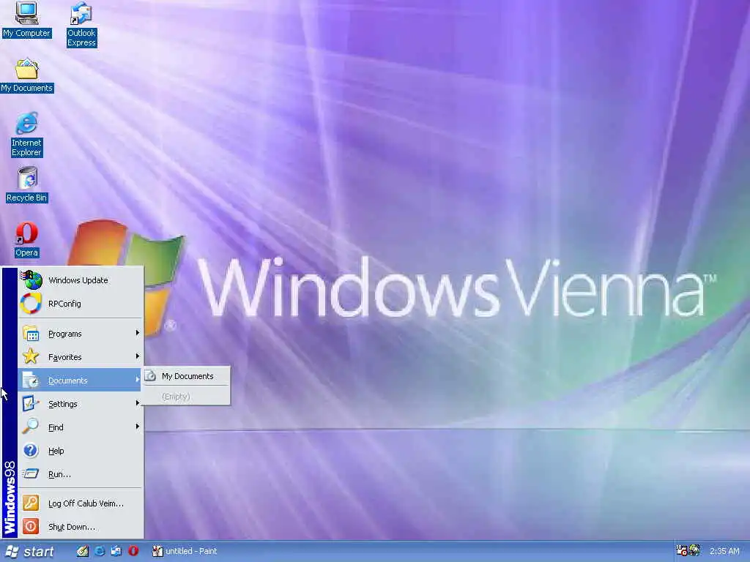Viewport: 750px width, 562px height.
Task: Switch to untitled - Paint taskbar button
Action: click(x=185, y=551)
